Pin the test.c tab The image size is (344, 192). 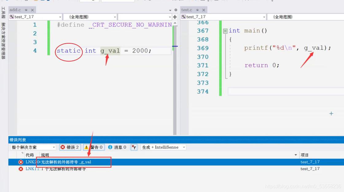click(x=197, y=10)
